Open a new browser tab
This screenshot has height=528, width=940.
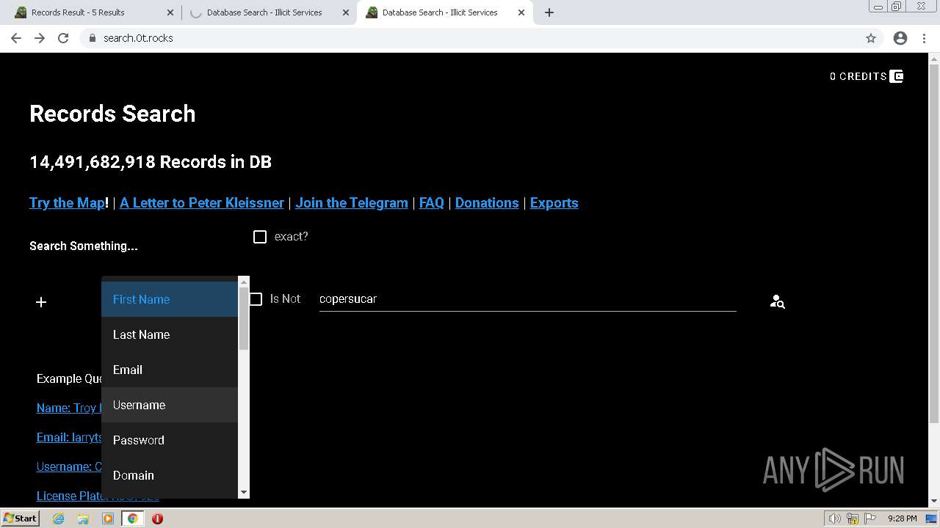pos(549,12)
